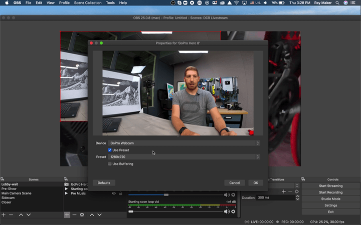Click the Duration field showing 300 ms
Screen dimensions: 361x225
coord(275,197)
